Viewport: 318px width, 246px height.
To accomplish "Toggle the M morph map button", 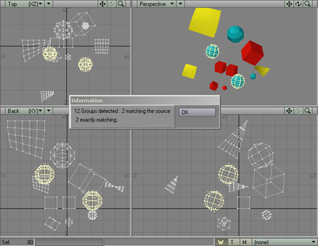I will 245,242.
